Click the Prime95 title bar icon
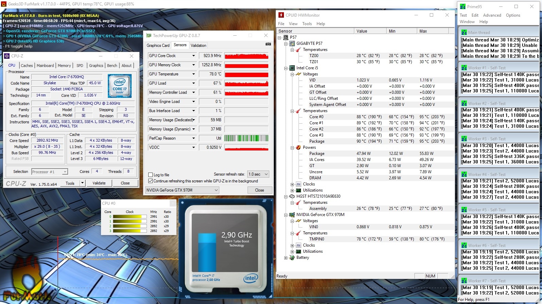The width and height of the screenshot is (542, 304). click(463, 6)
